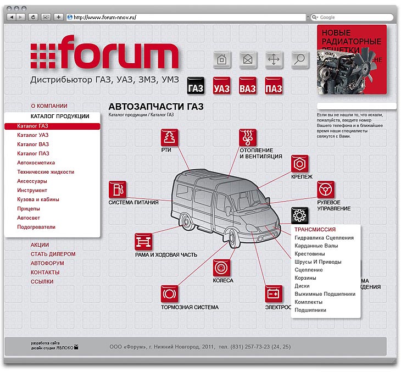
Task: Click the sitemap cross-arrows icon
Action: point(274,59)
